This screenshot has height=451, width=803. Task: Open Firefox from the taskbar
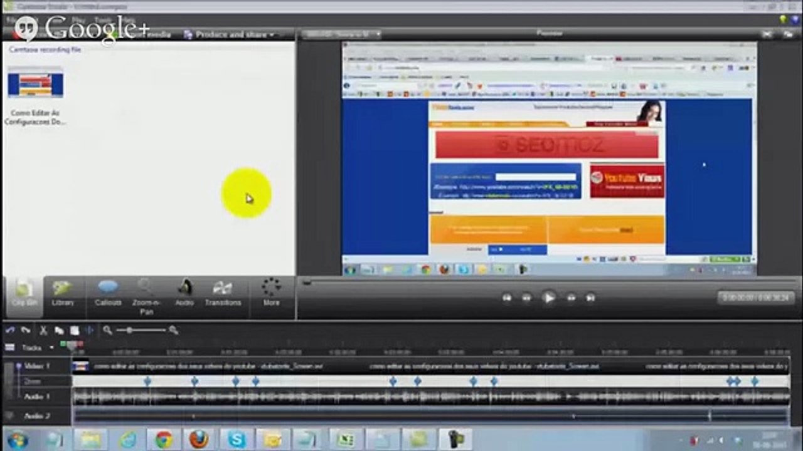click(198, 440)
